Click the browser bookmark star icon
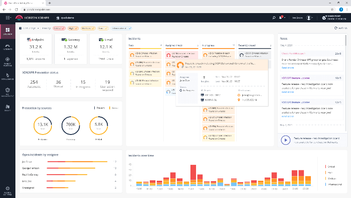The image size is (351, 198). 332,9
